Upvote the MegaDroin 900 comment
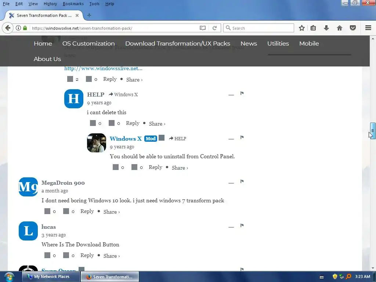This screenshot has height=282, width=376. 47,211
